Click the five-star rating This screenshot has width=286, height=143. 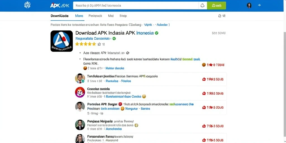[85, 44]
